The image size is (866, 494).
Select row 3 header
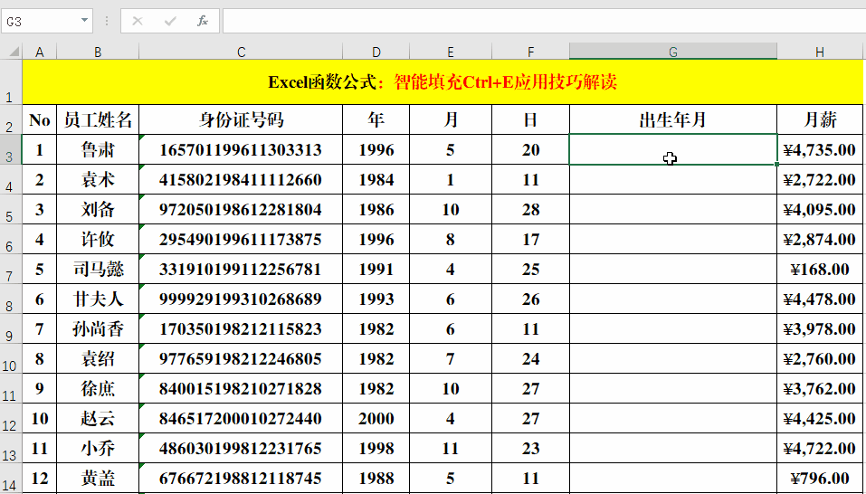11,149
